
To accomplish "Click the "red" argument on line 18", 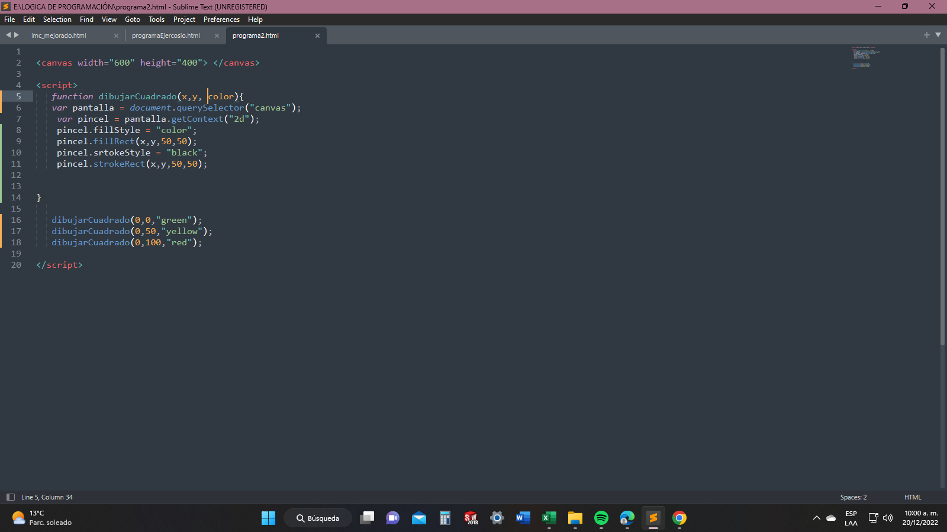I will (x=179, y=242).
